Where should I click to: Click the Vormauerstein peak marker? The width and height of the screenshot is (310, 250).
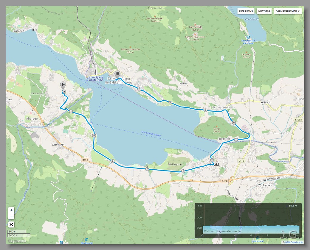(x=155, y=16)
